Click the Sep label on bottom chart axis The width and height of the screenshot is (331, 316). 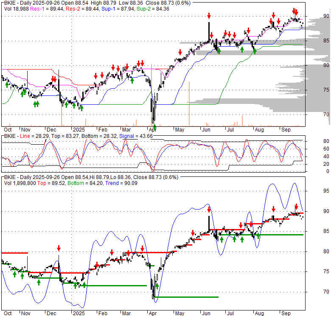point(286,313)
